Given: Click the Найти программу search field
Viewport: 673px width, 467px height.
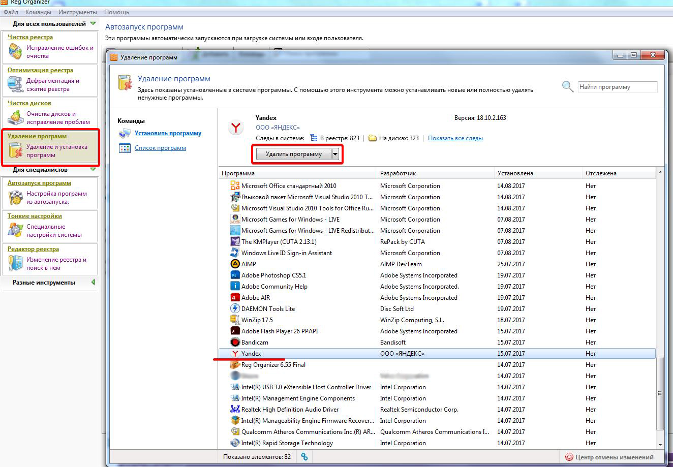Looking at the screenshot, I should coord(618,87).
